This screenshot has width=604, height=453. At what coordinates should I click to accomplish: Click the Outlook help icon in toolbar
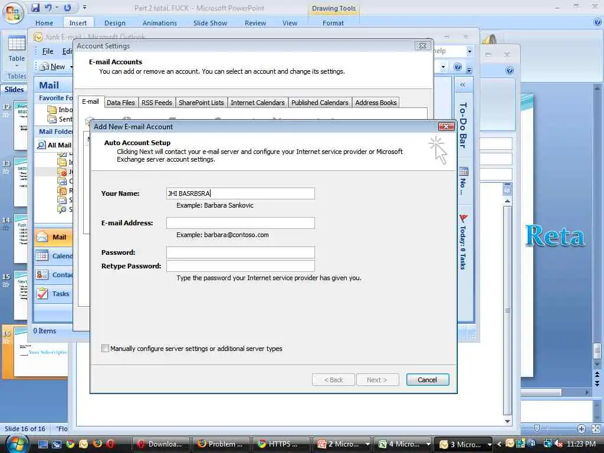pos(458,67)
